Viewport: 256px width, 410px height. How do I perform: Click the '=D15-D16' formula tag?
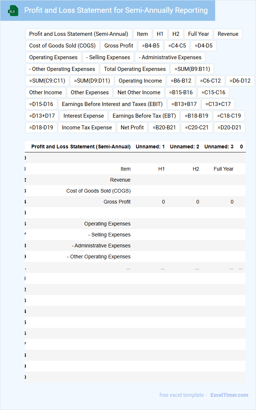(x=41, y=104)
